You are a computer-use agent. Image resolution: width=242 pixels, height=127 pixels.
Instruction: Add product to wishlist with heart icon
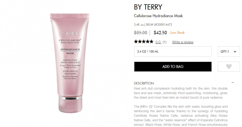[229, 67]
